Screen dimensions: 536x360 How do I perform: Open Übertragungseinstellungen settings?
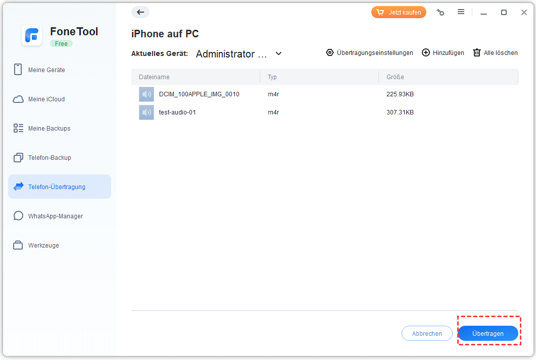[369, 53]
